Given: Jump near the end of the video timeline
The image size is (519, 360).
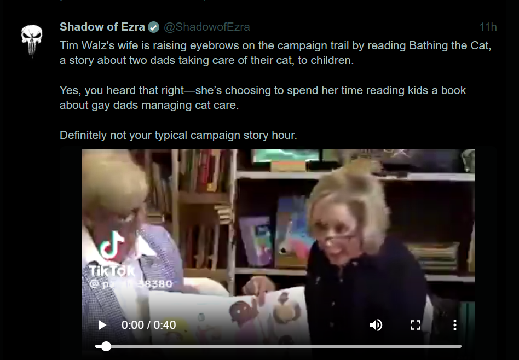Looking at the screenshot, I should coord(453,346).
